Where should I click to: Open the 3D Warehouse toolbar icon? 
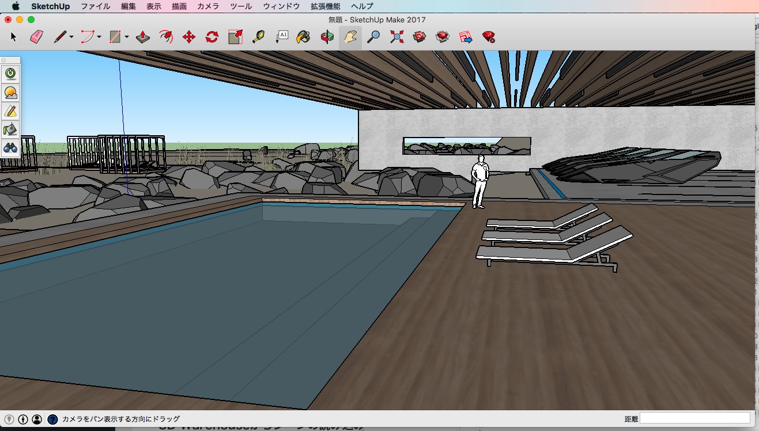(420, 37)
